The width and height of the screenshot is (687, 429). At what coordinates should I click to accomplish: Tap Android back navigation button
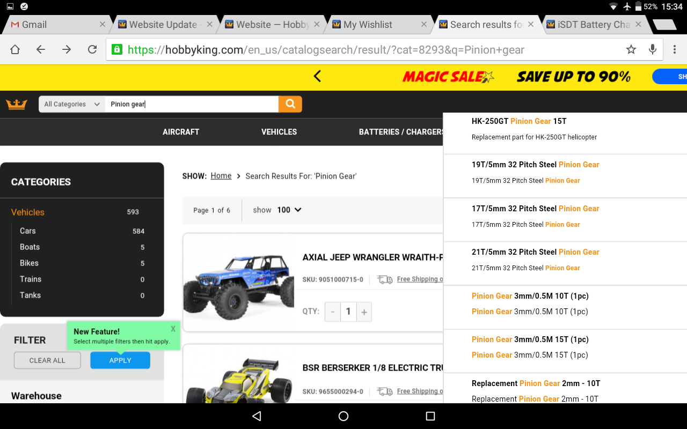(257, 416)
